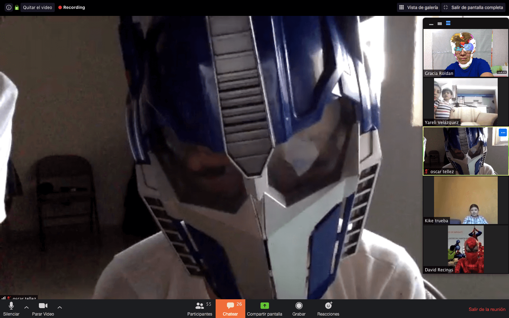
Task: Click Quitar el video button
Action: 37,7
